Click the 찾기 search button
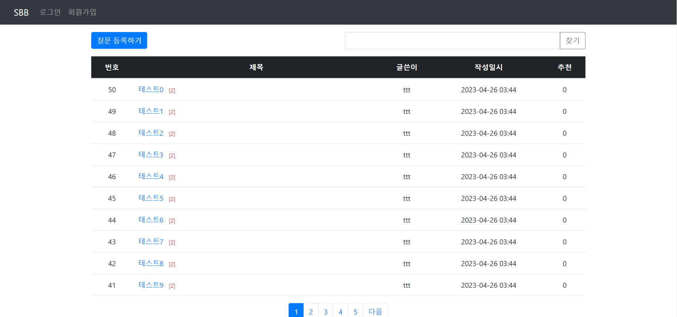 tap(572, 41)
